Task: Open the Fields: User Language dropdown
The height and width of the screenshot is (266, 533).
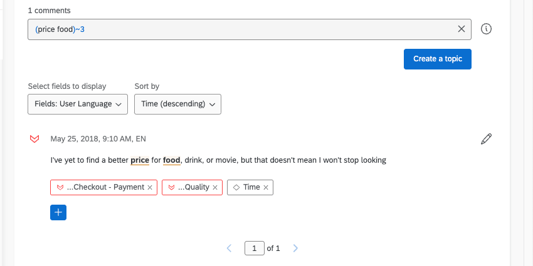Action: (x=78, y=104)
